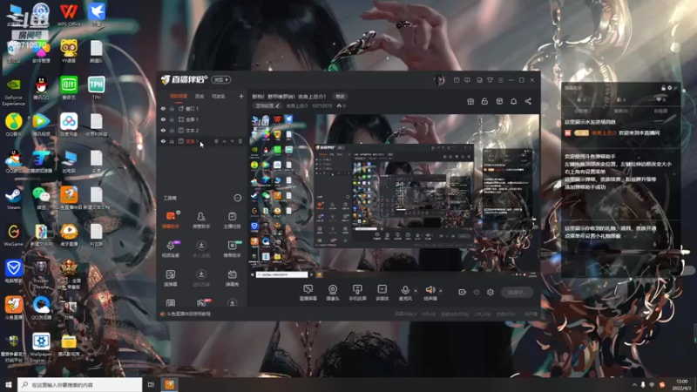
Task: Open the 房管助手 tool icon
Action: (201, 220)
